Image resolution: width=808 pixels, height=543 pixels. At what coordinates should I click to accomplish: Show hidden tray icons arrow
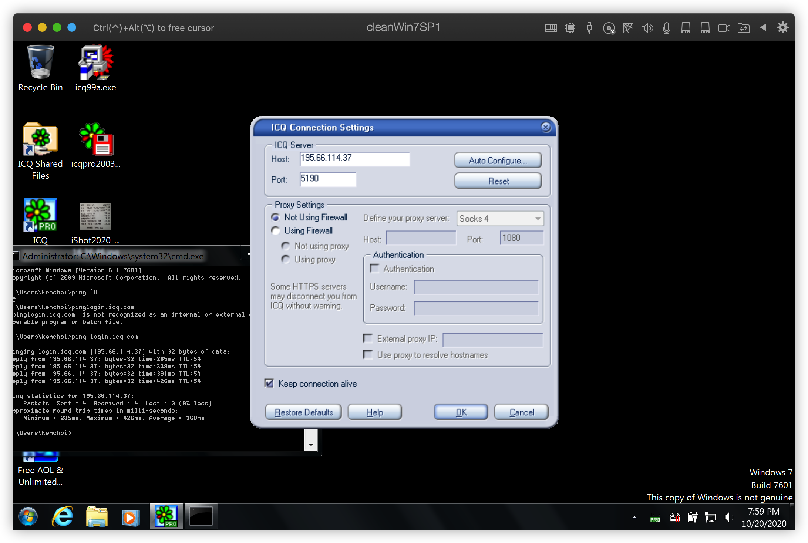pos(634,517)
